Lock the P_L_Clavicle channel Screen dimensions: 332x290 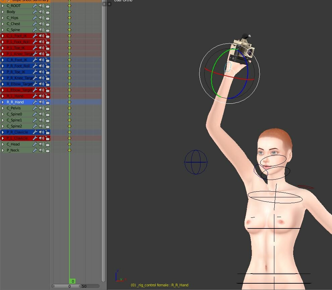(47, 138)
